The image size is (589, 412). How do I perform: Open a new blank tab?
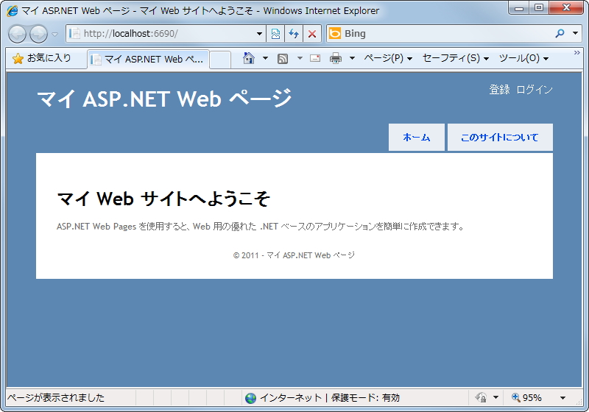220,60
